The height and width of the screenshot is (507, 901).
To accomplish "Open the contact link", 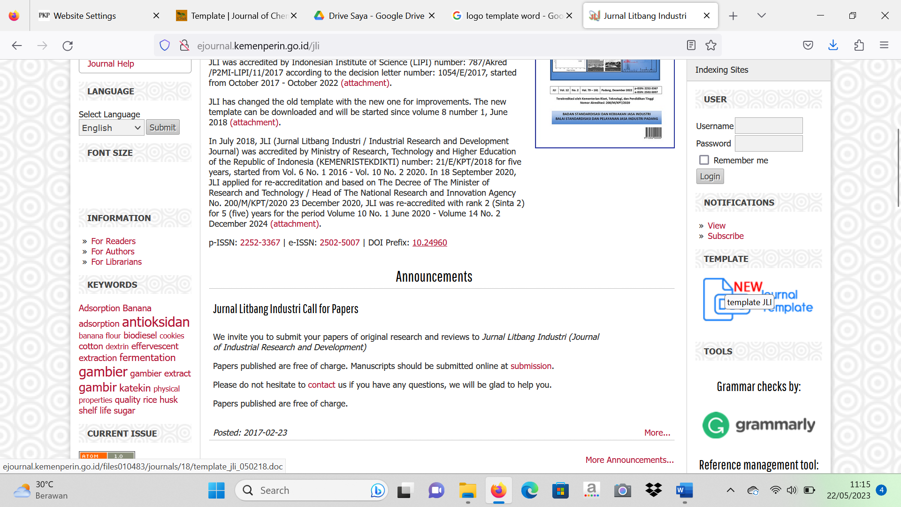I will tap(321, 385).
